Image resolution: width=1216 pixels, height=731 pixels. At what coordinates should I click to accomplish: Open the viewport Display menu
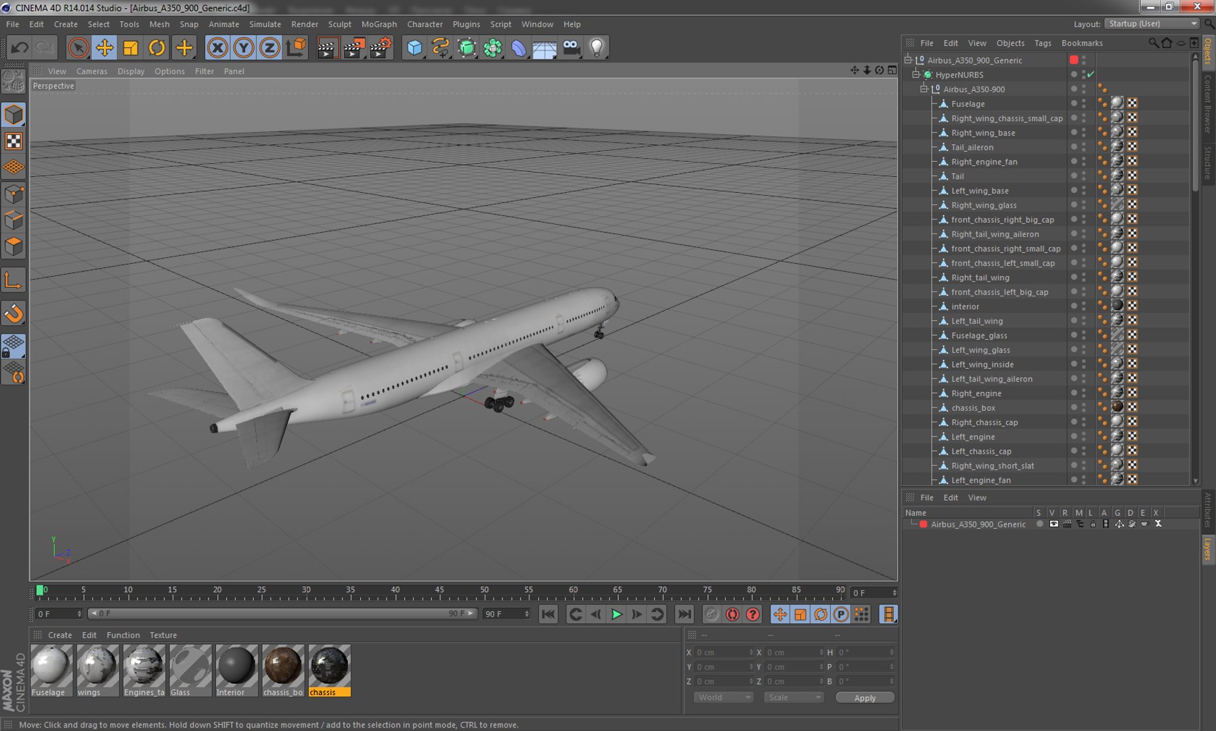(x=131, y=71)
